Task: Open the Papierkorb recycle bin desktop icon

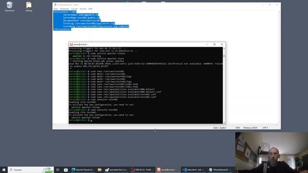Action: click(10, 6)
